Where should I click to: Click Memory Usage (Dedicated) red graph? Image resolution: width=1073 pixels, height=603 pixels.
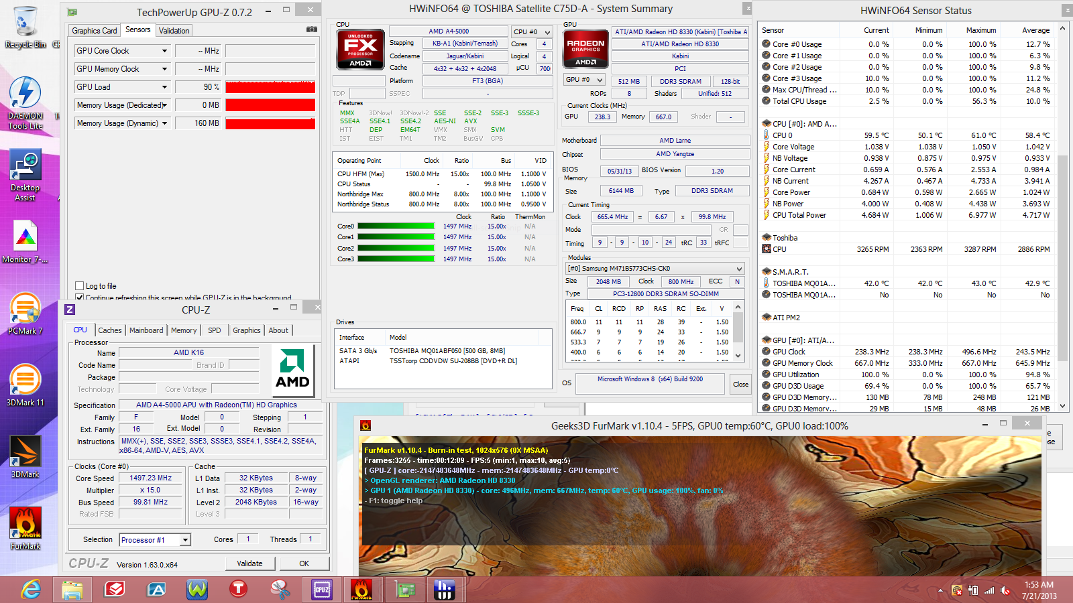tap(270, 105)
